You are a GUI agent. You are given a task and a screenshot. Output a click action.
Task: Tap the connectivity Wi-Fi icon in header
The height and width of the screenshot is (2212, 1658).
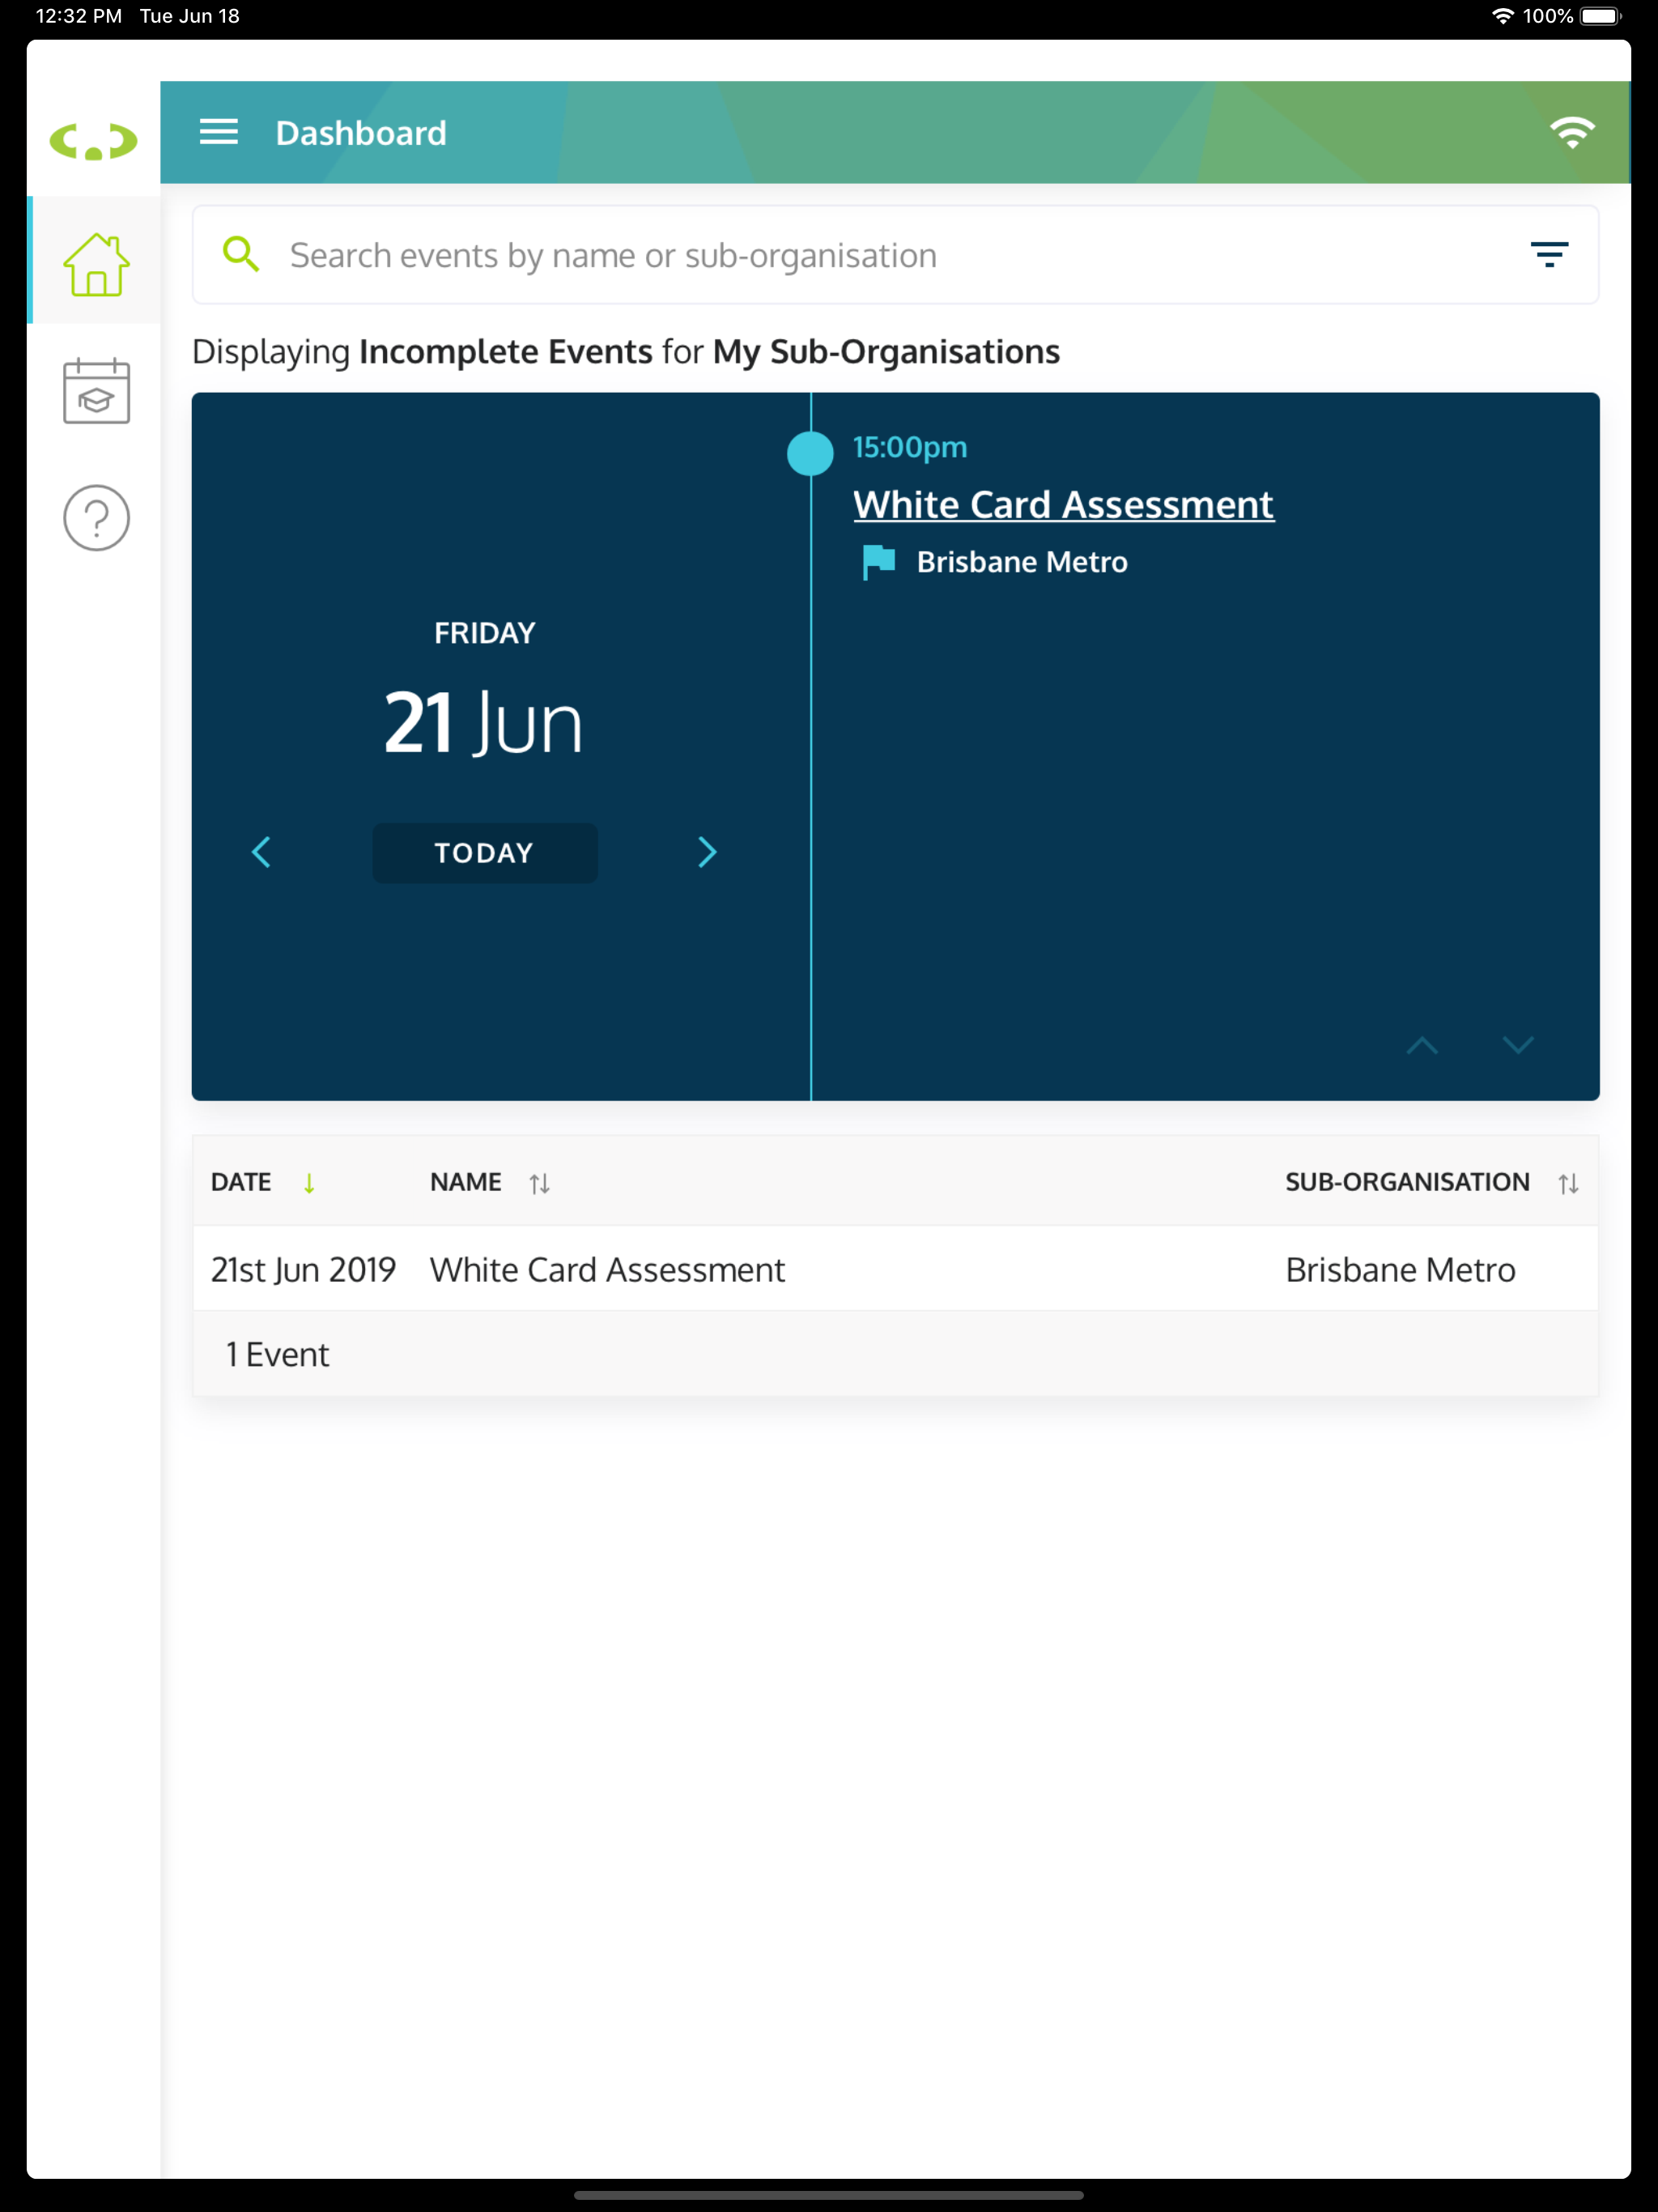tap(1572, 132)
